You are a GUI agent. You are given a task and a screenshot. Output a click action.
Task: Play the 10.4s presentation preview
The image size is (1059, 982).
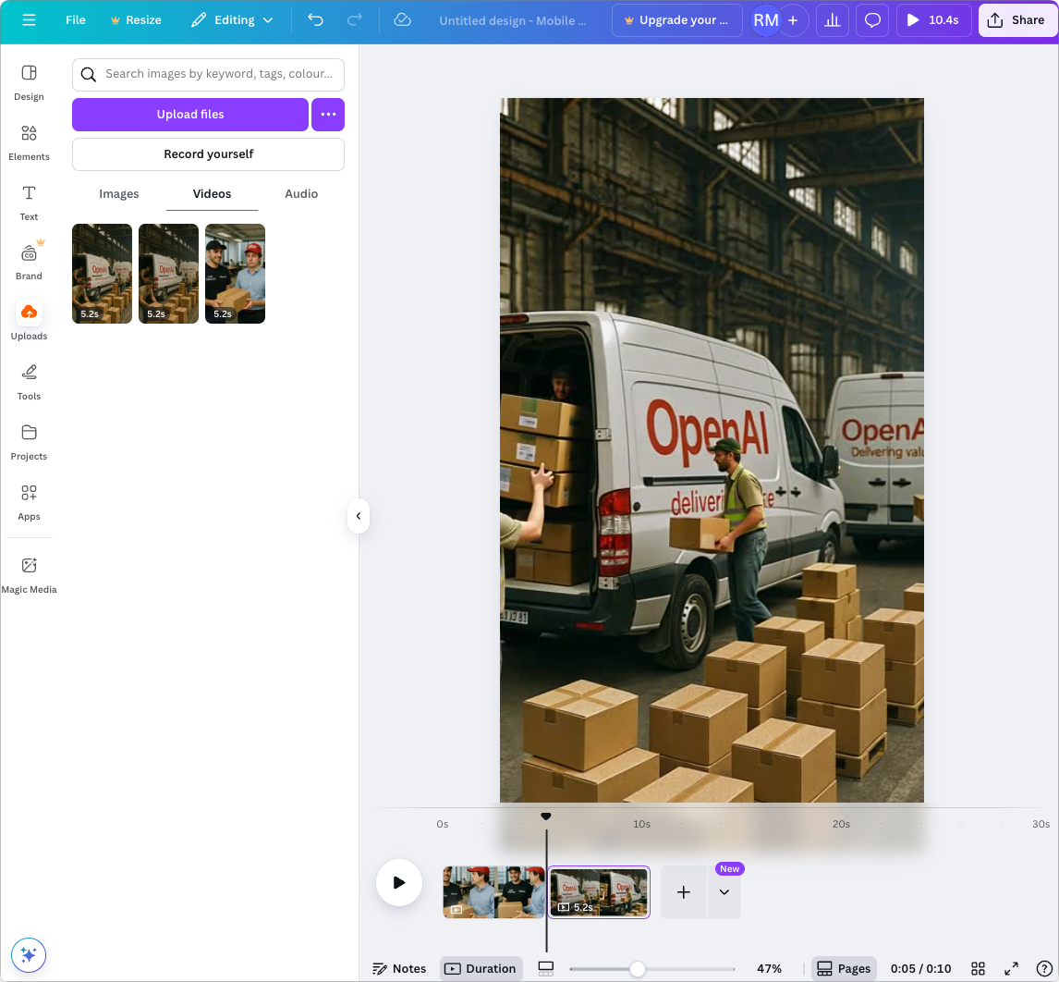(x=933, y=20)
